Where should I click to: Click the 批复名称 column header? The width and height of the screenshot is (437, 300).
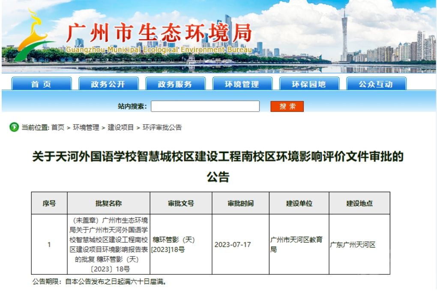(109, 203)
